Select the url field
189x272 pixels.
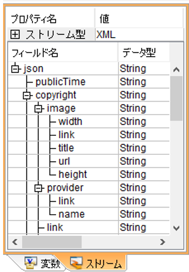pos(64,162)
